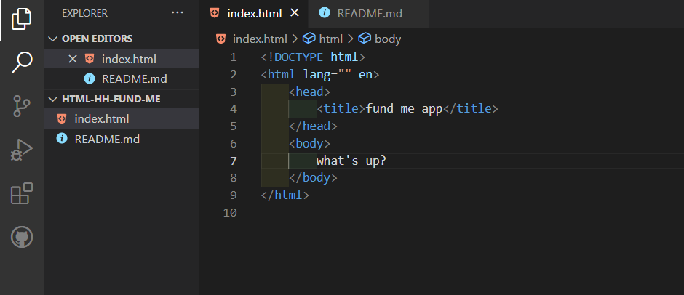Click the info icon beside README.md in folder

point(62,139)
